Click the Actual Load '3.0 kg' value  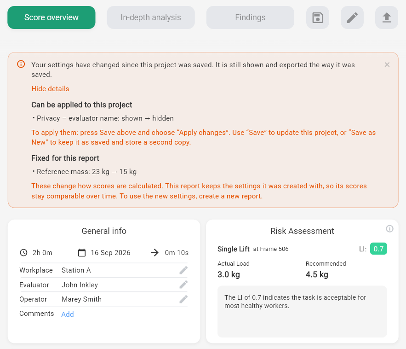229,274
